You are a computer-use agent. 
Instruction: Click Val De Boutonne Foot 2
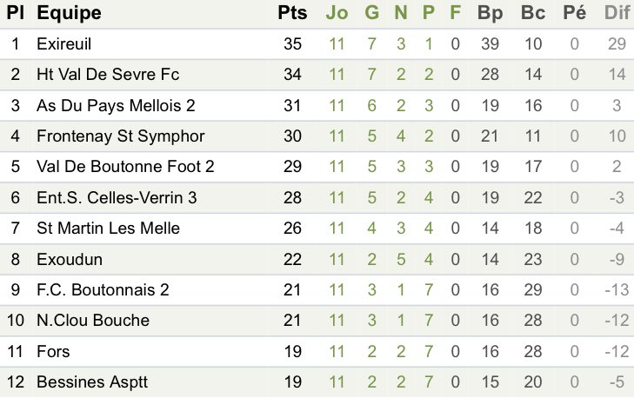coord(125,167)
